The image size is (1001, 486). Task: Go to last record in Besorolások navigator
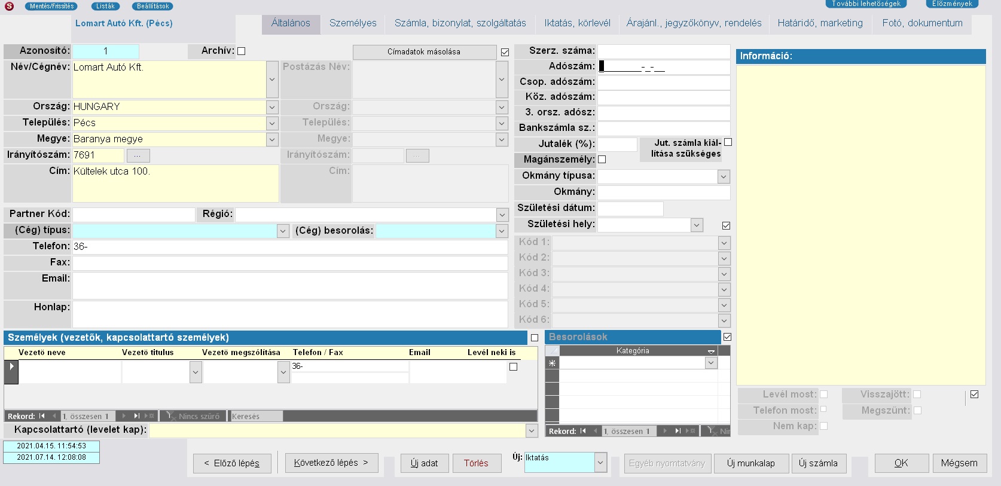678,431
